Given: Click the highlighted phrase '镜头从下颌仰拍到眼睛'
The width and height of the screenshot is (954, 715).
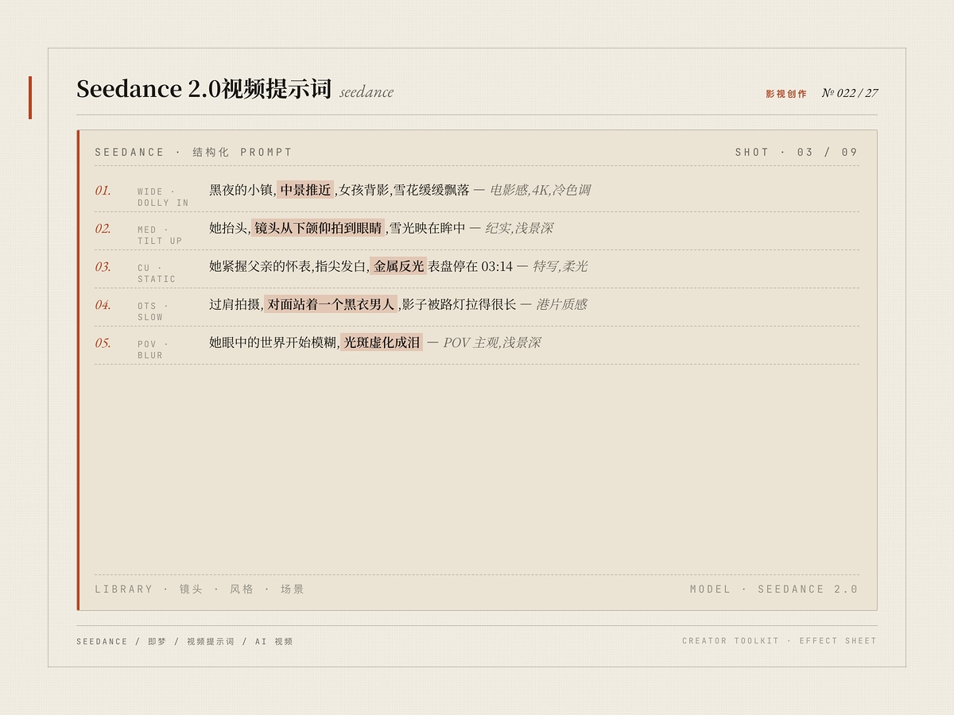Looking at the screenshot, I should (318, 228).
